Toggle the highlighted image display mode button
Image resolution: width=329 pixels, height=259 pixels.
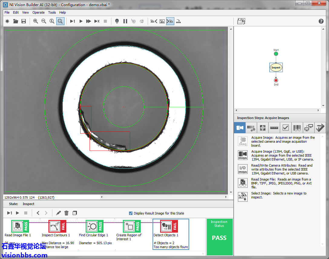(x=170, y=21)
